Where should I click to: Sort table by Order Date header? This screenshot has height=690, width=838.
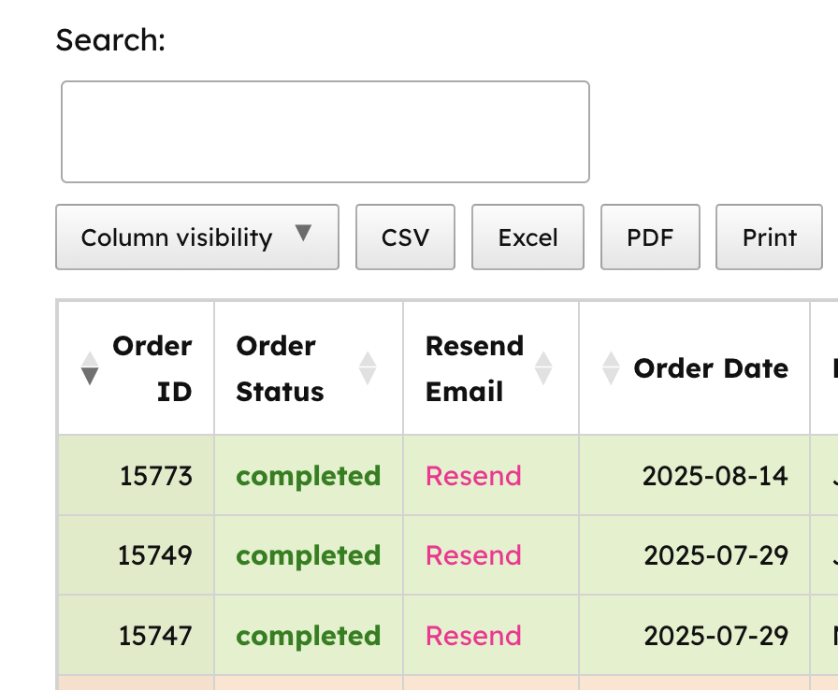(711, 368)
